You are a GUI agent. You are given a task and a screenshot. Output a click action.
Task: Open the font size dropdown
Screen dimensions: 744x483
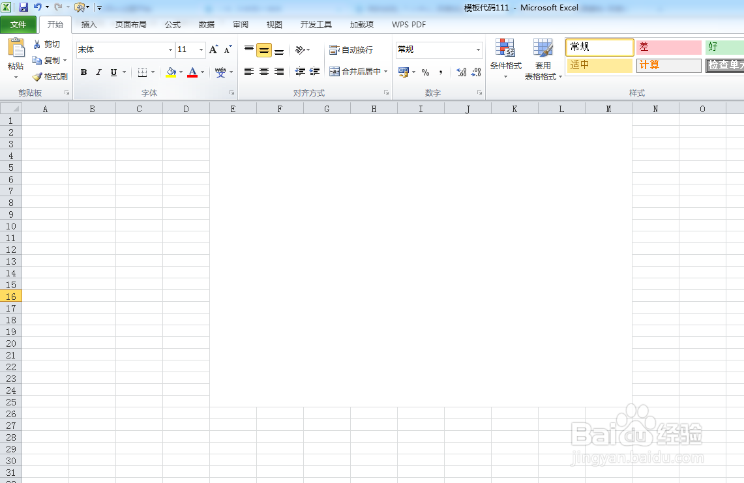[x=201, y=50]
